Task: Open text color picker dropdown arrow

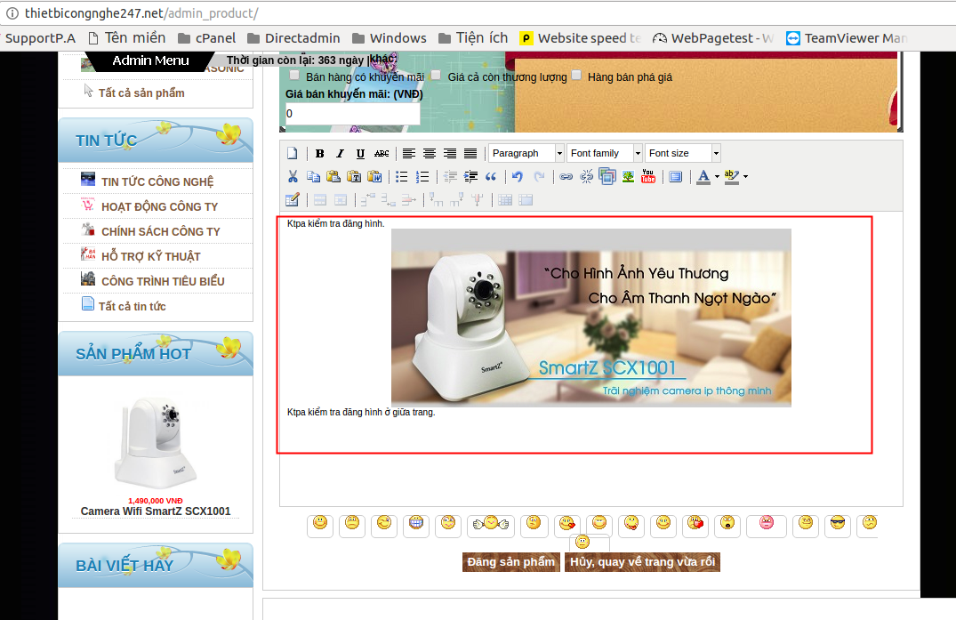Action: point(717,177)
